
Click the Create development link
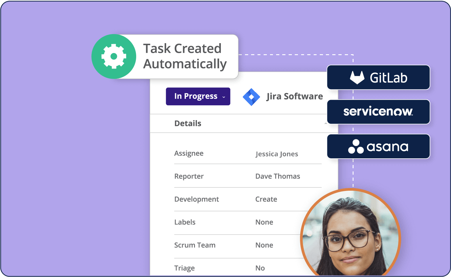coord(266,199)
